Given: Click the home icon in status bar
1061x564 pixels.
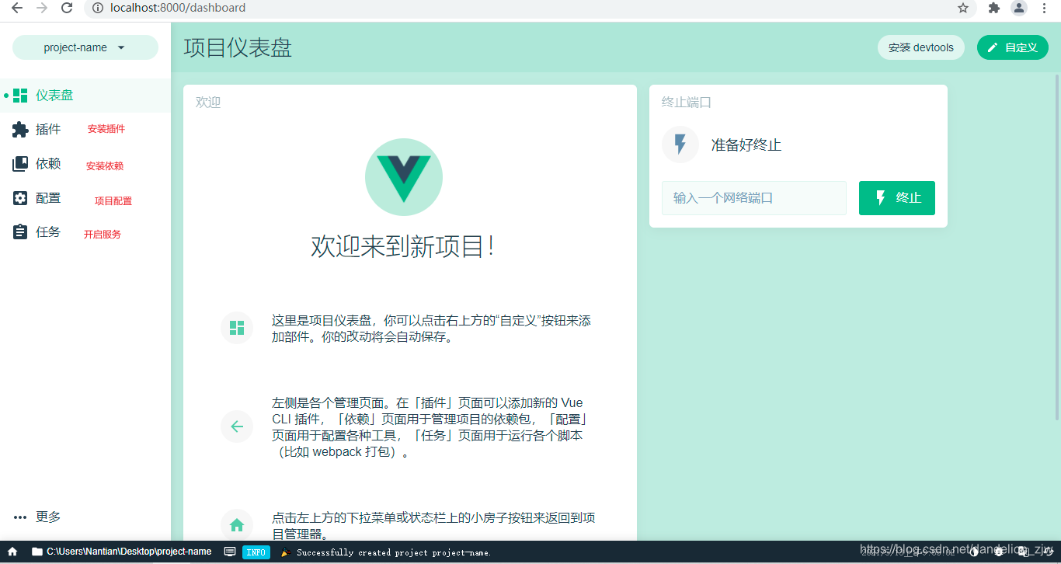Looking at the screenshot, I should [12, 552].
